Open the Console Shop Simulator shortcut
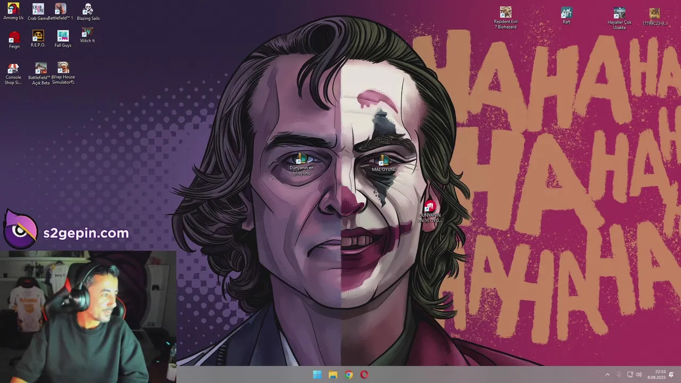Viewport: 681px width, 383px height. tap(13, 73)
